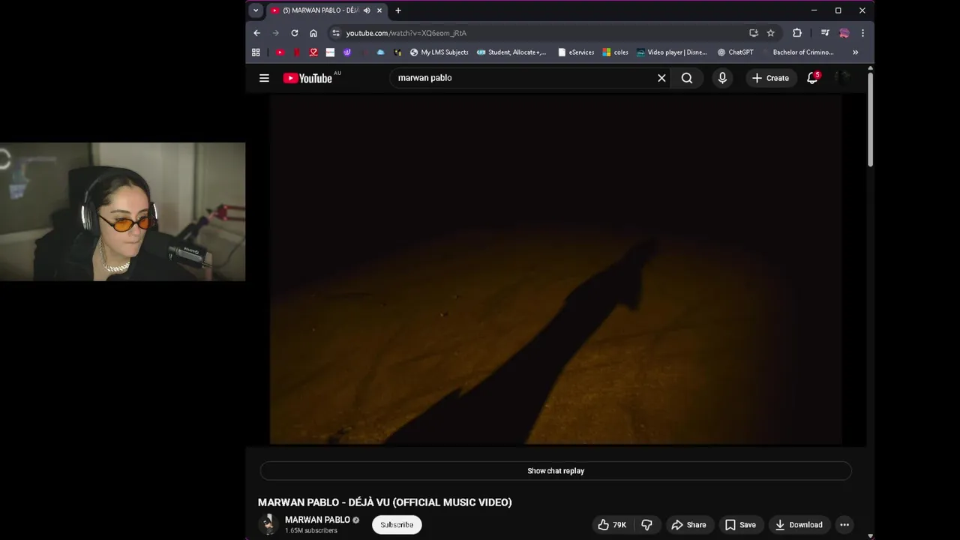Open Chrome three-dot menu

(x=862, y=33)
